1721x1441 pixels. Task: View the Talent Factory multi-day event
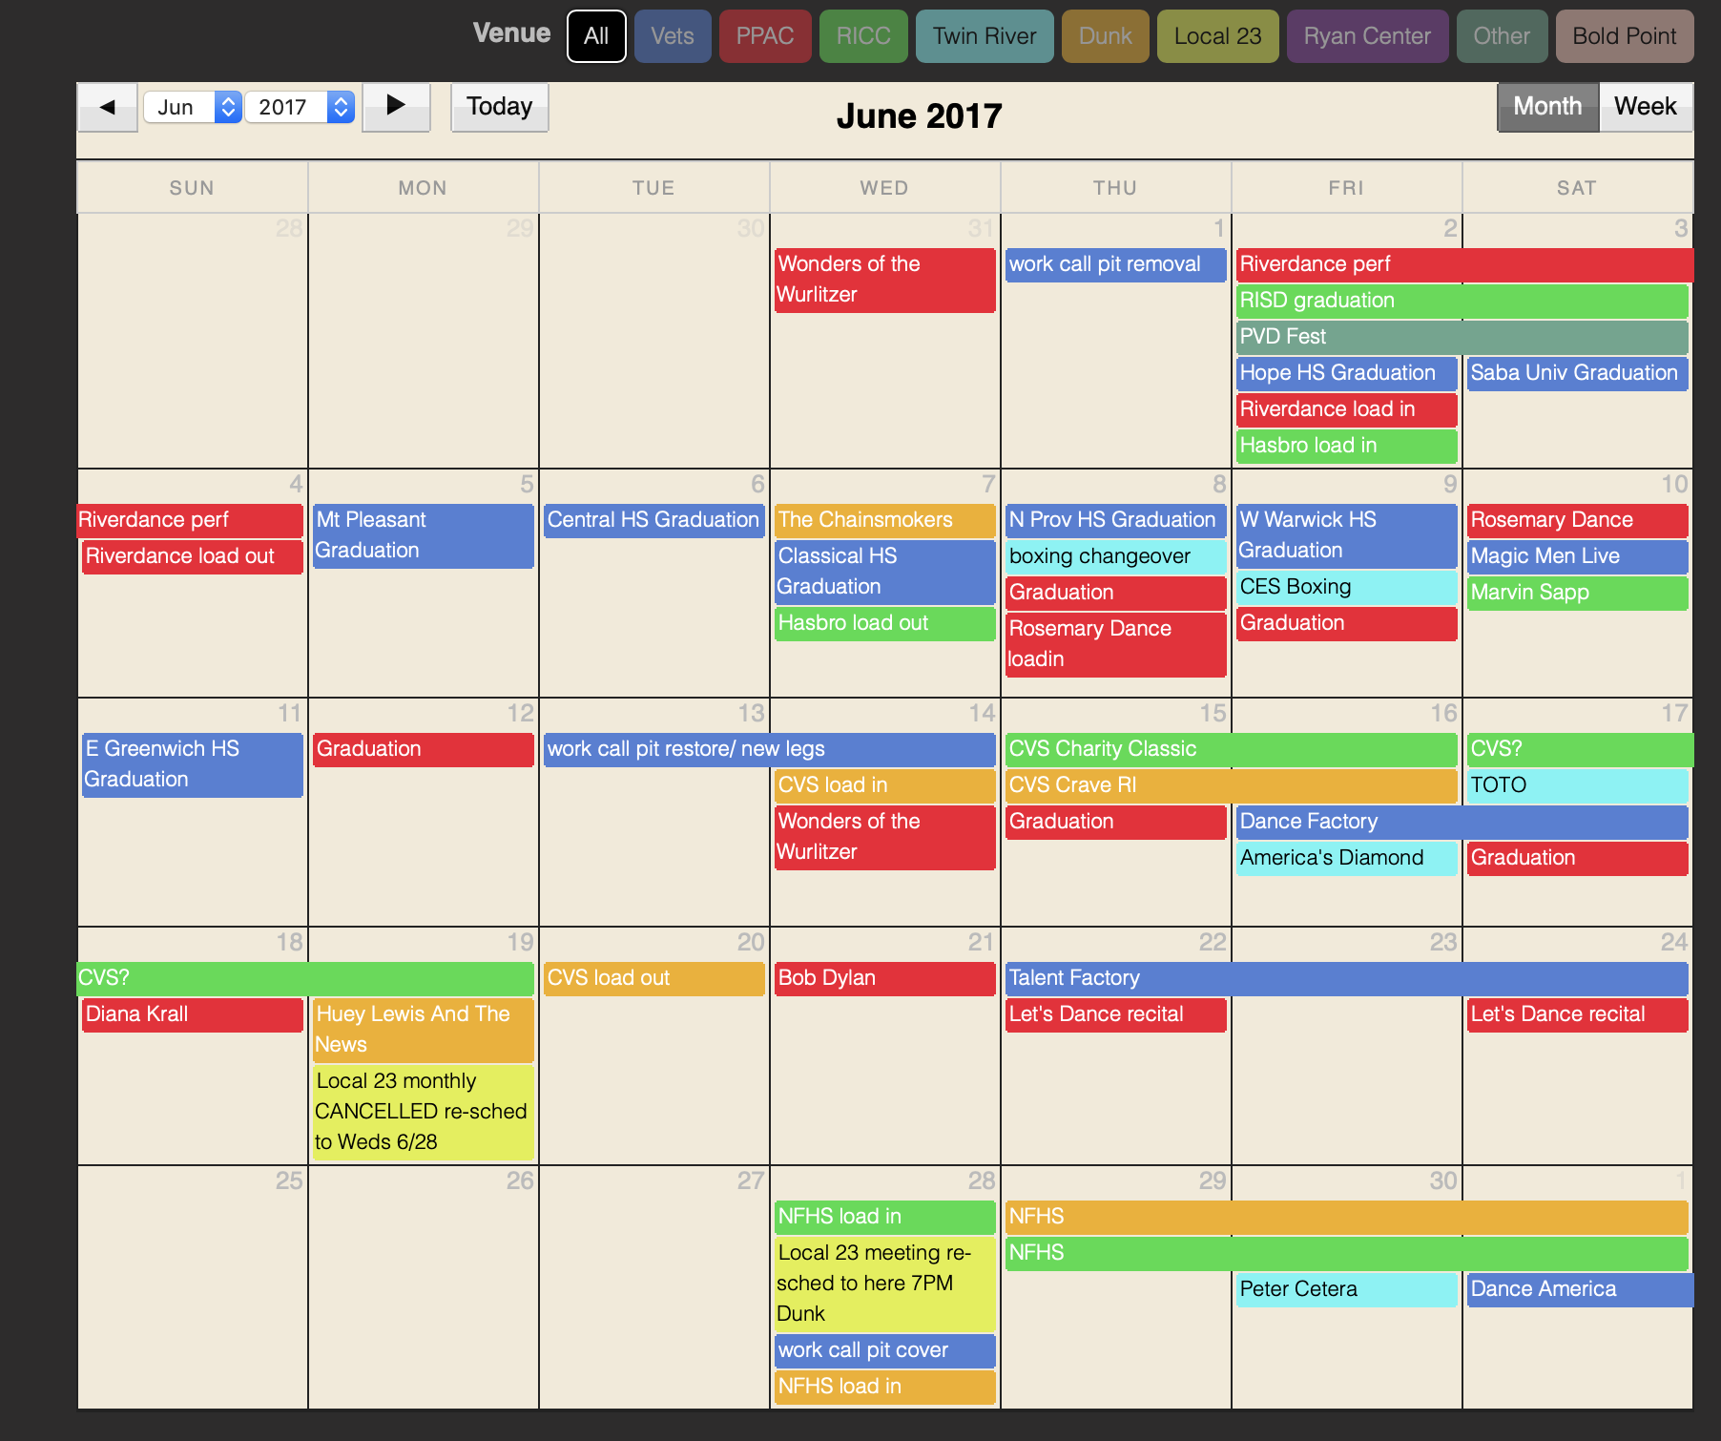click(1345, 978)
